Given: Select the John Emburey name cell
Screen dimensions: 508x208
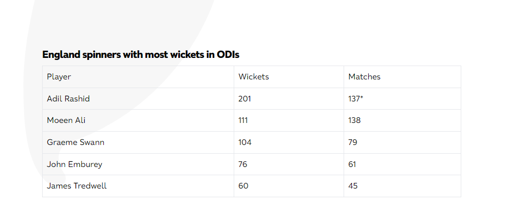Looking at the screenshot, I should point(74,164).
